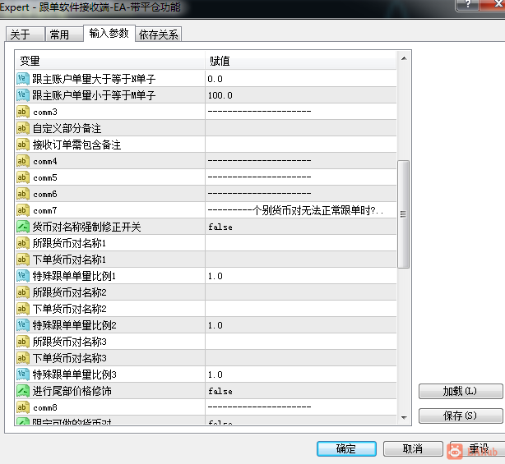Viewport: 505px width, 464px height.
Task: Switch to the 关于 tab
Action: pyautogui.click(x=25, y=34)
